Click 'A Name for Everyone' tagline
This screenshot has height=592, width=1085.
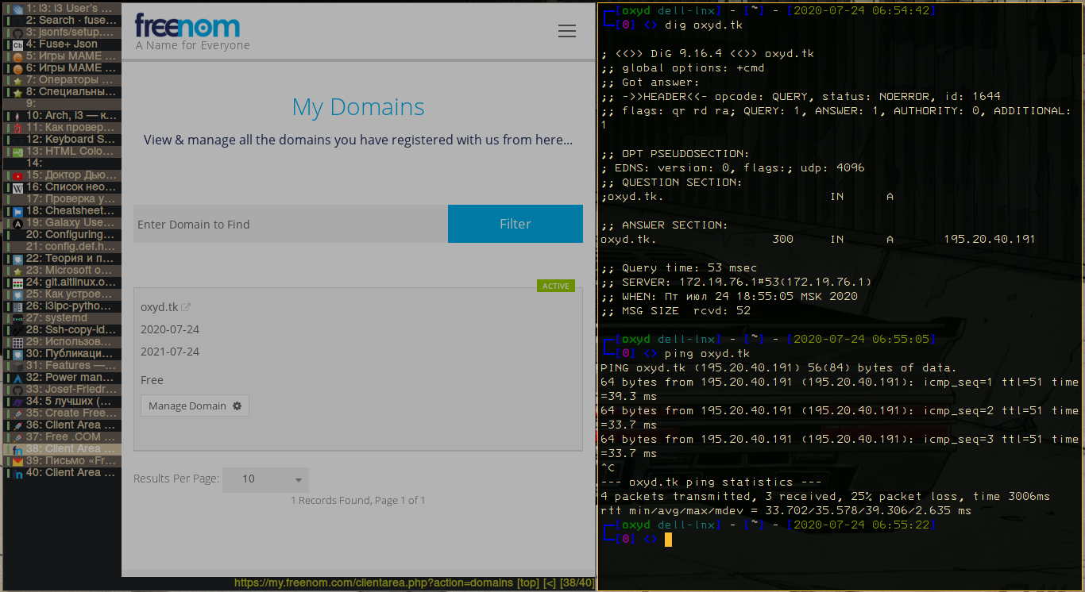tap(193, 46)
